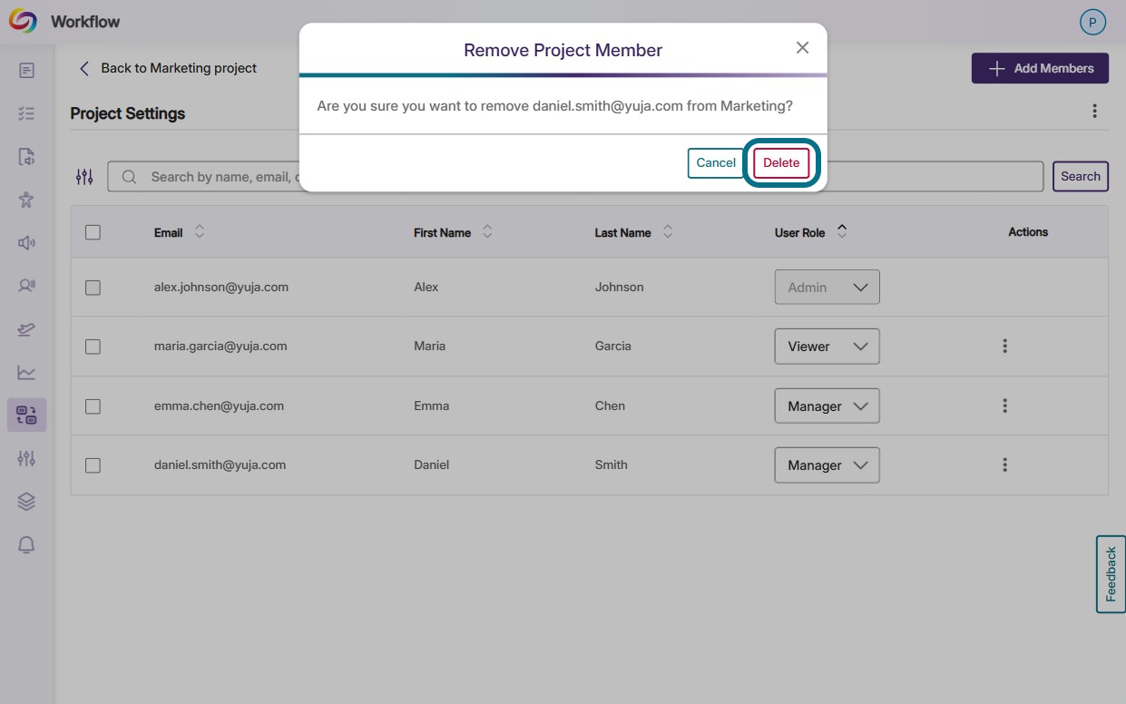
Task: Click the Remove Project Member dialog title
Action: (563, 50)
